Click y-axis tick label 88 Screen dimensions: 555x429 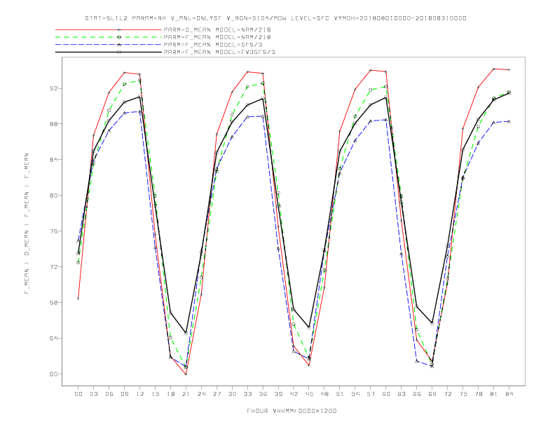coord(53,124)
